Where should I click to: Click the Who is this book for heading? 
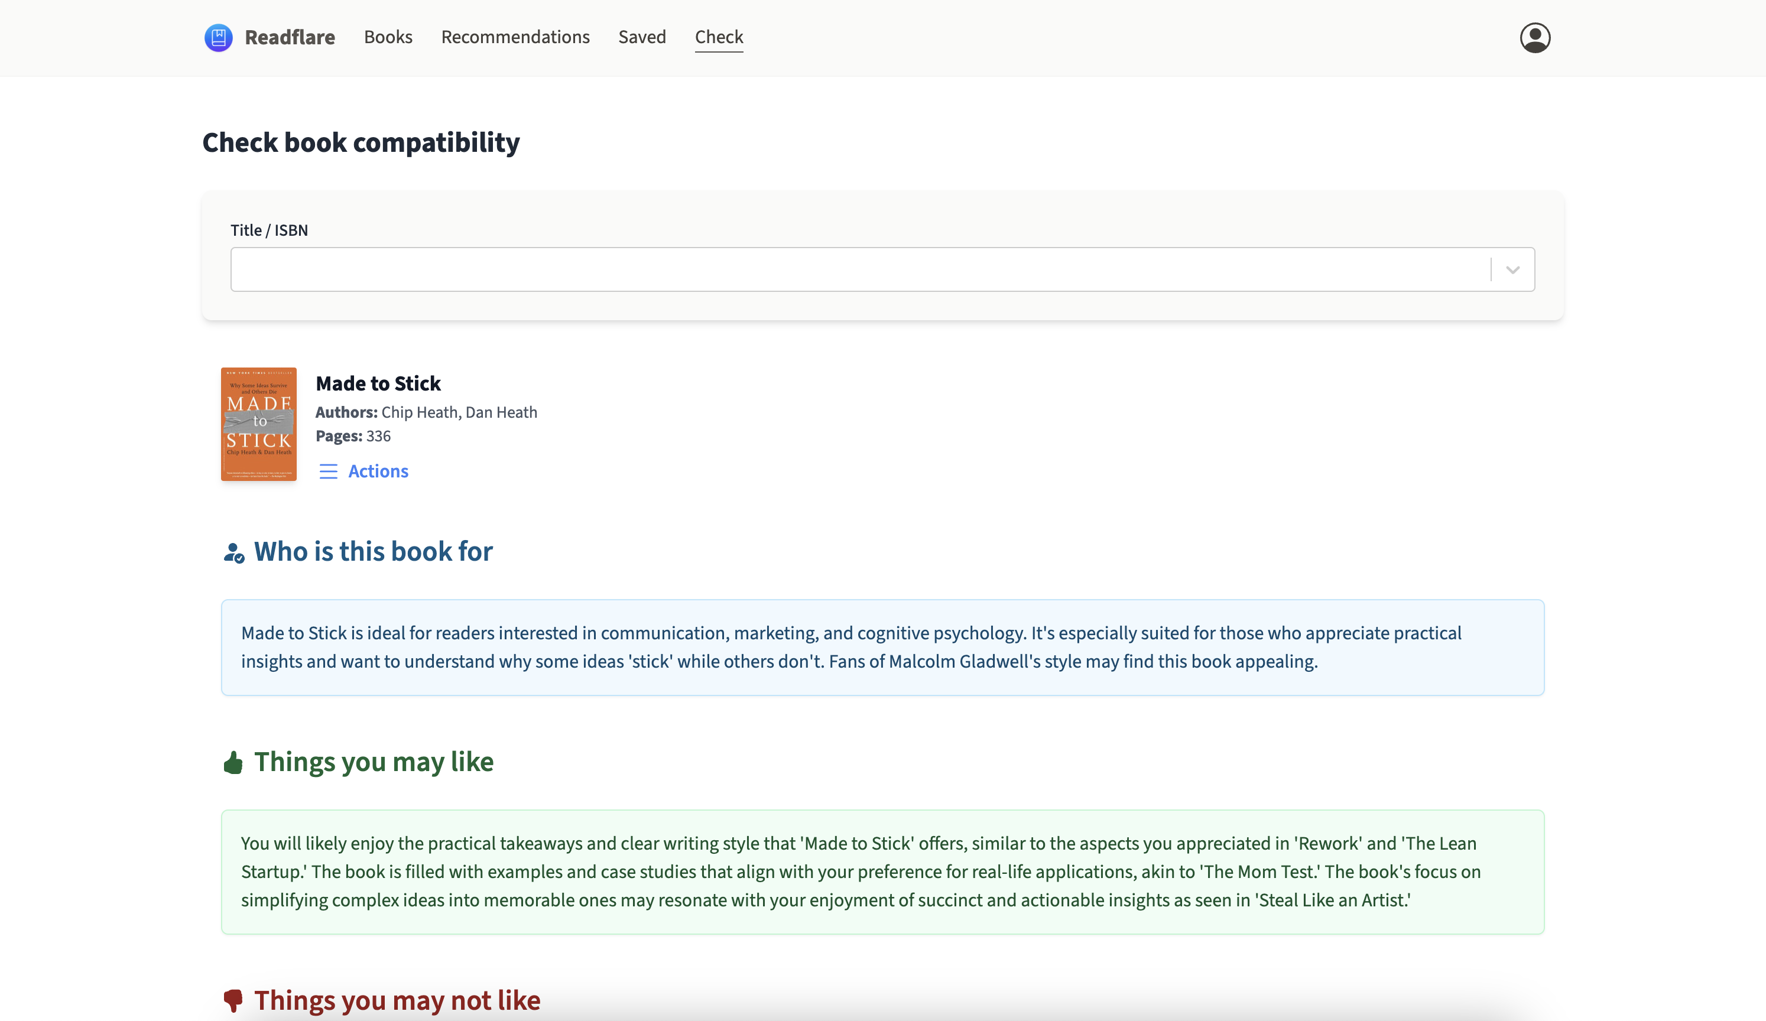(x=373, y=551)
